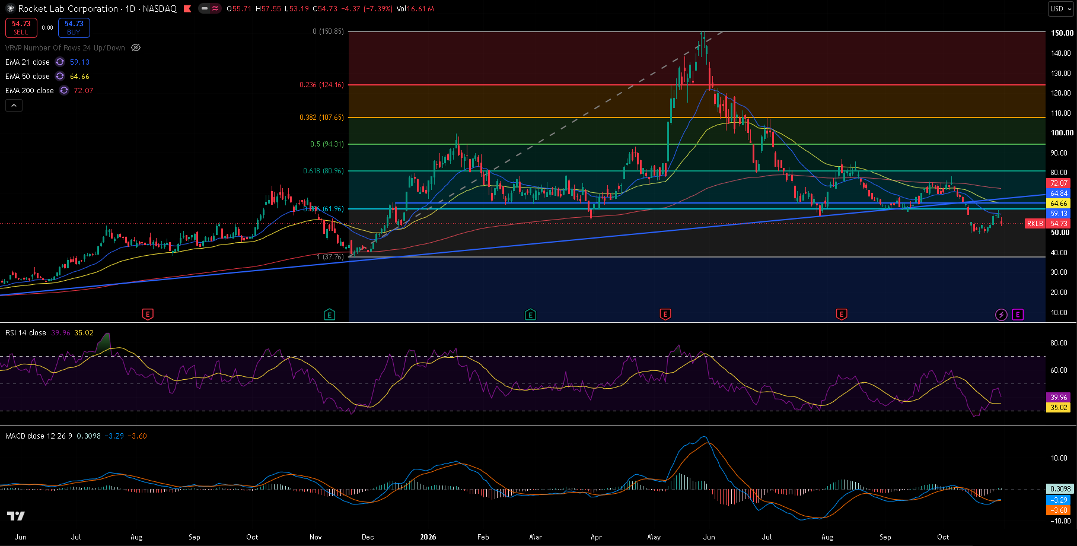Open the USD currency dropdown
The image size is (1077, 546).
pyautogui.click(x=1060, y=9)
